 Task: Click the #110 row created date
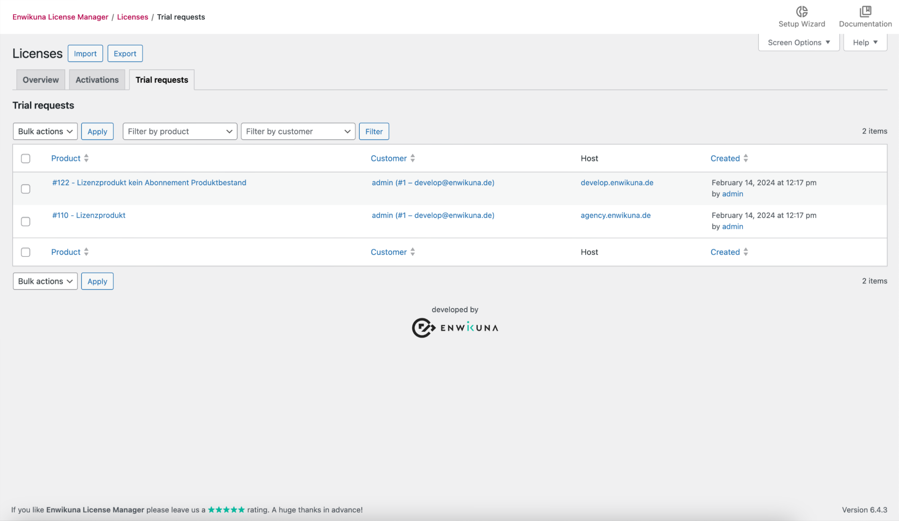tap(764, 215)
